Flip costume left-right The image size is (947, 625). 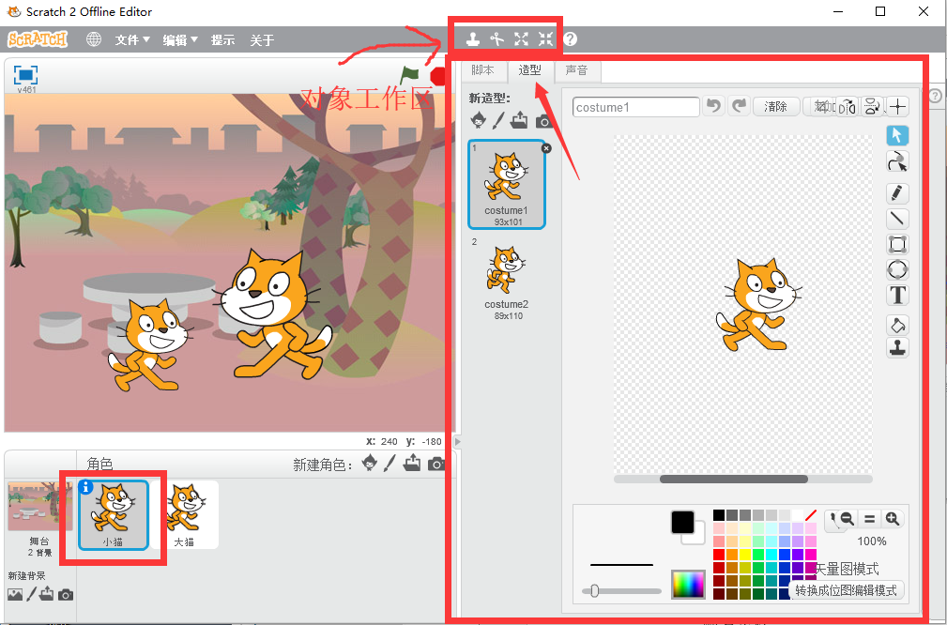point(848,107)
